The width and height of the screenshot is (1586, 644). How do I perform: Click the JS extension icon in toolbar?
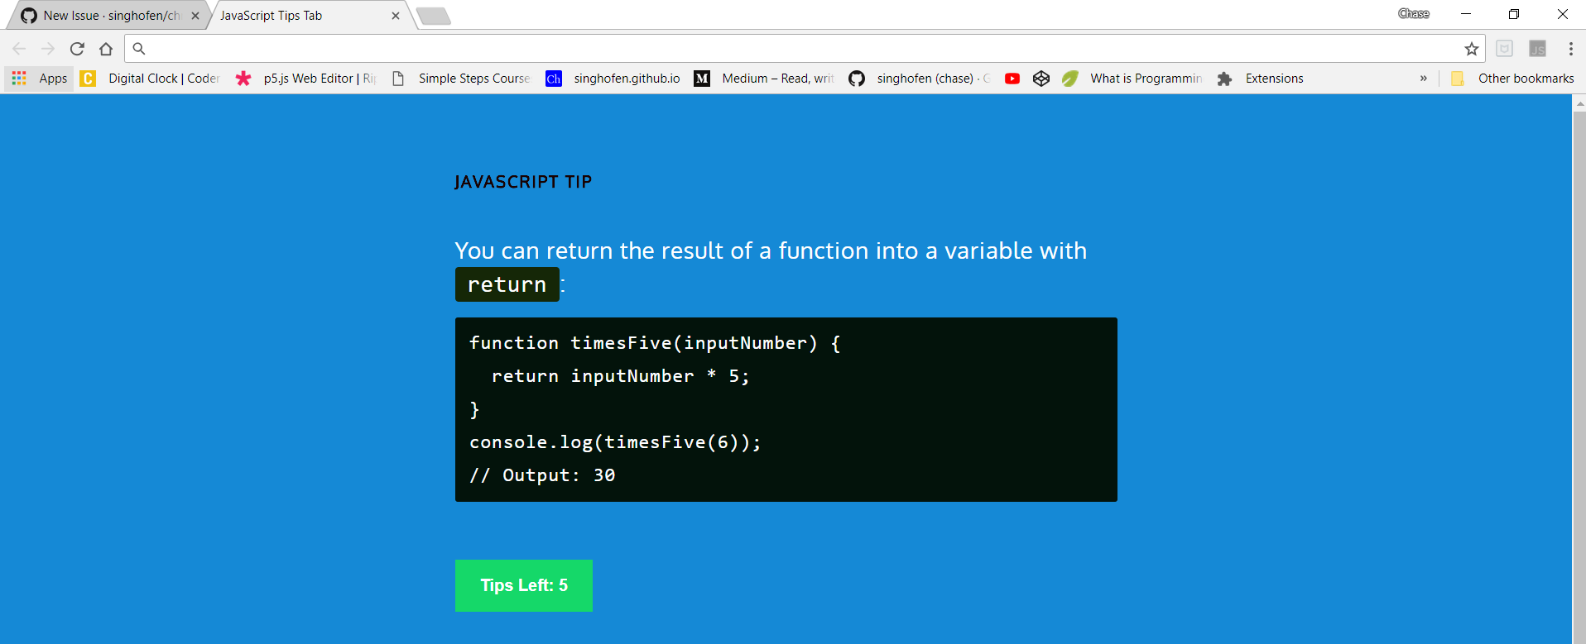1537,49
